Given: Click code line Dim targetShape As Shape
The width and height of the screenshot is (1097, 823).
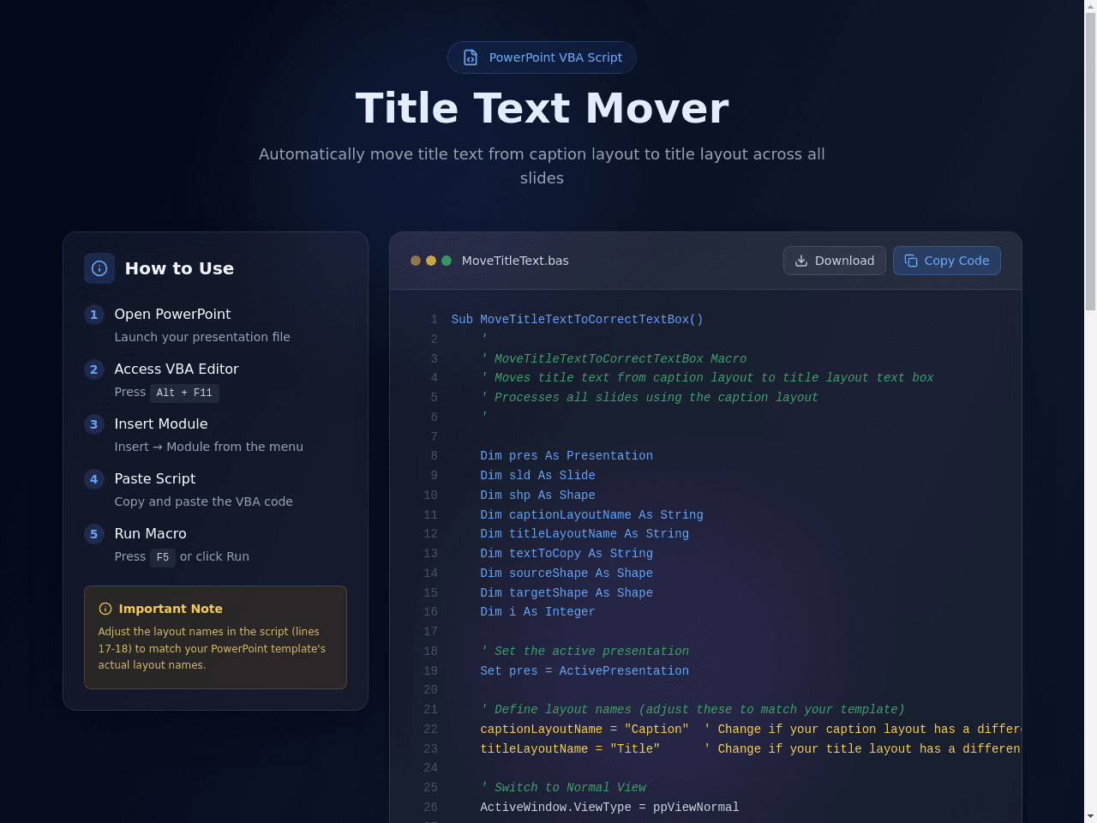Looking at the screenshot, I should tap(566, 593).
